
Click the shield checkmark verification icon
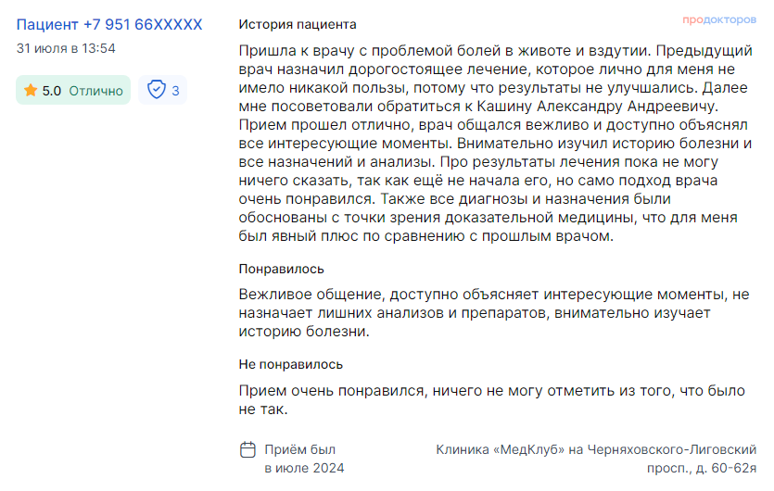click(x=157, y=91)
